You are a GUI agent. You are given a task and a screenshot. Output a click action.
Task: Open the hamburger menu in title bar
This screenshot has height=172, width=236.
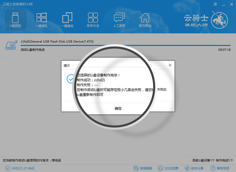(x=215, y=4)
